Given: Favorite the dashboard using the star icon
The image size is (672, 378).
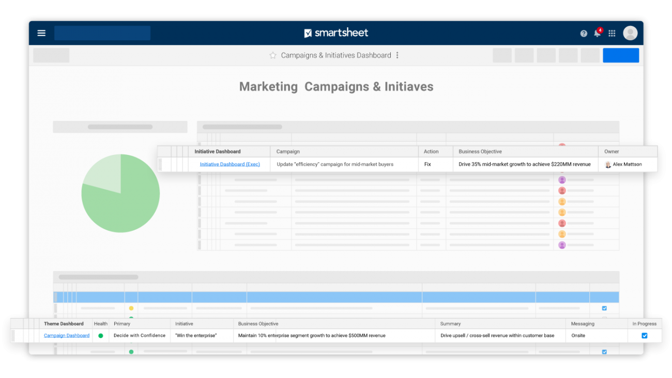Looking at the screenshot, I should point(272,55).
